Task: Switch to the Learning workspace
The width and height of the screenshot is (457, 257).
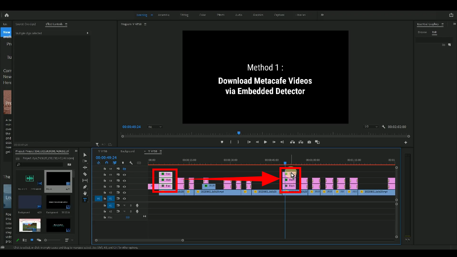Action: [x=142, y=15]
